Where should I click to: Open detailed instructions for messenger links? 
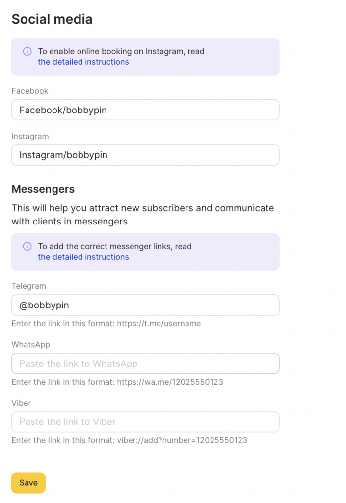[83, 257]
